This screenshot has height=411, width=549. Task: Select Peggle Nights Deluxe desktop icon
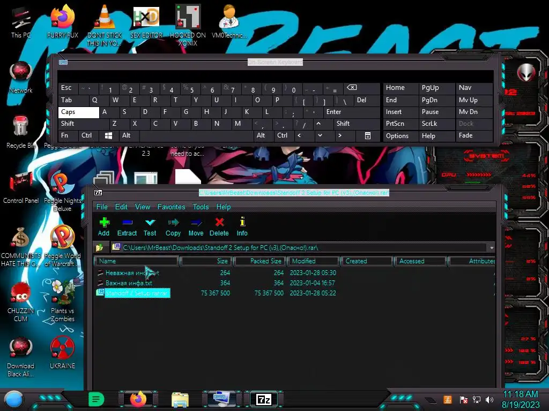click(63, 192)
